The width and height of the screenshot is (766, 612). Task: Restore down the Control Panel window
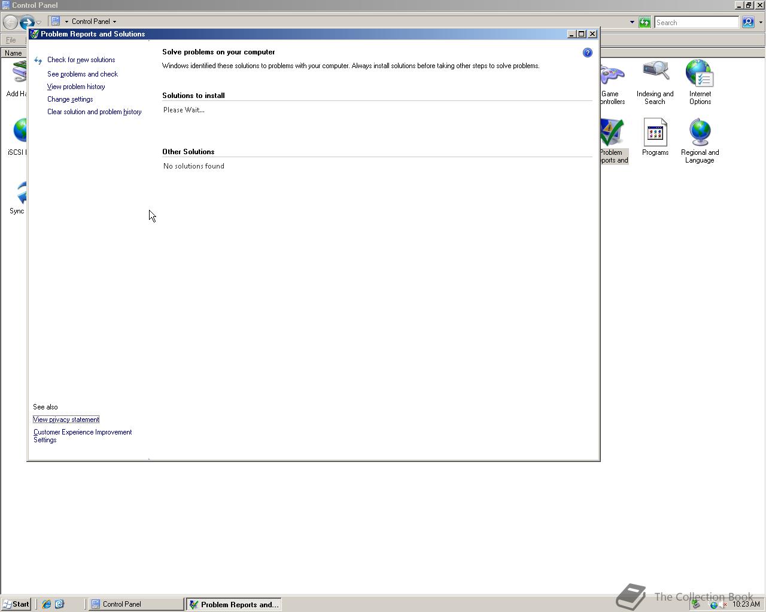748,5
